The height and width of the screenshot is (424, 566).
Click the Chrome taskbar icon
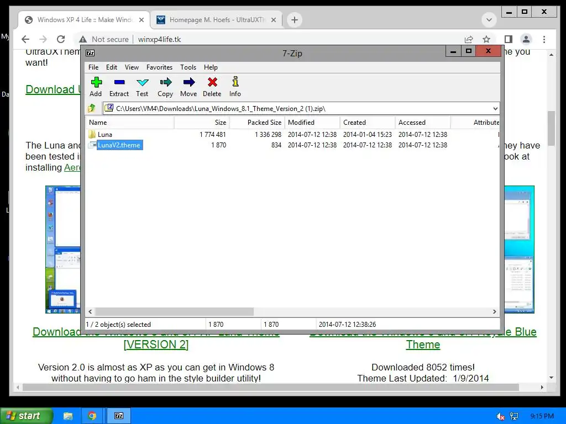pos(92,416)
